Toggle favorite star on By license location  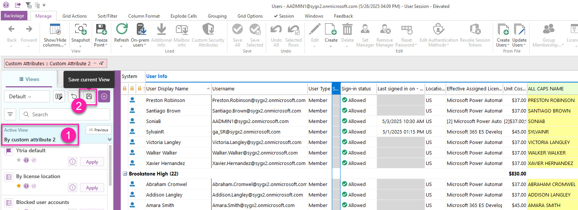(19, 186)
